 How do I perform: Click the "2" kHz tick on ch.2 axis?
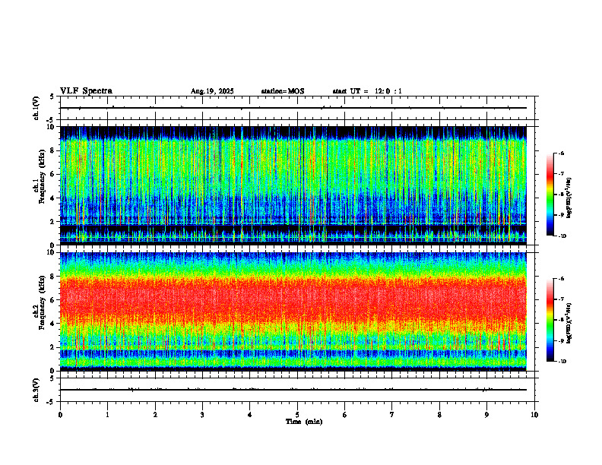pyautogui.click(x=54, y=347)
